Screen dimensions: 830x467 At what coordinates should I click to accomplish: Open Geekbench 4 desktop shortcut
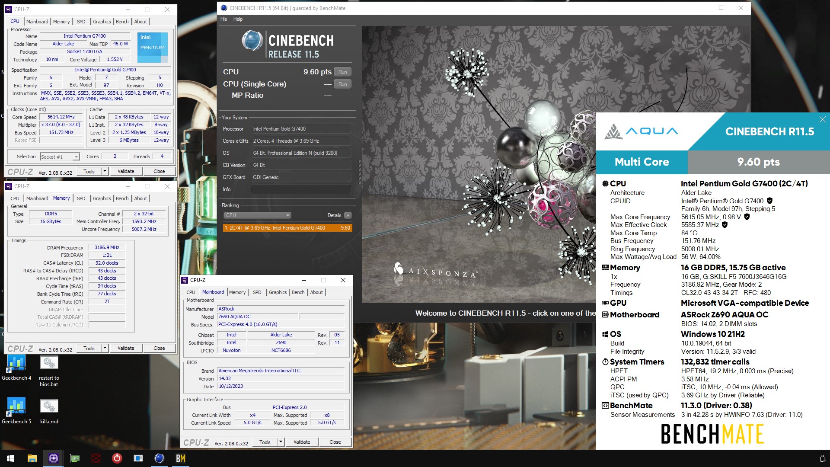[x=16, y=368]
